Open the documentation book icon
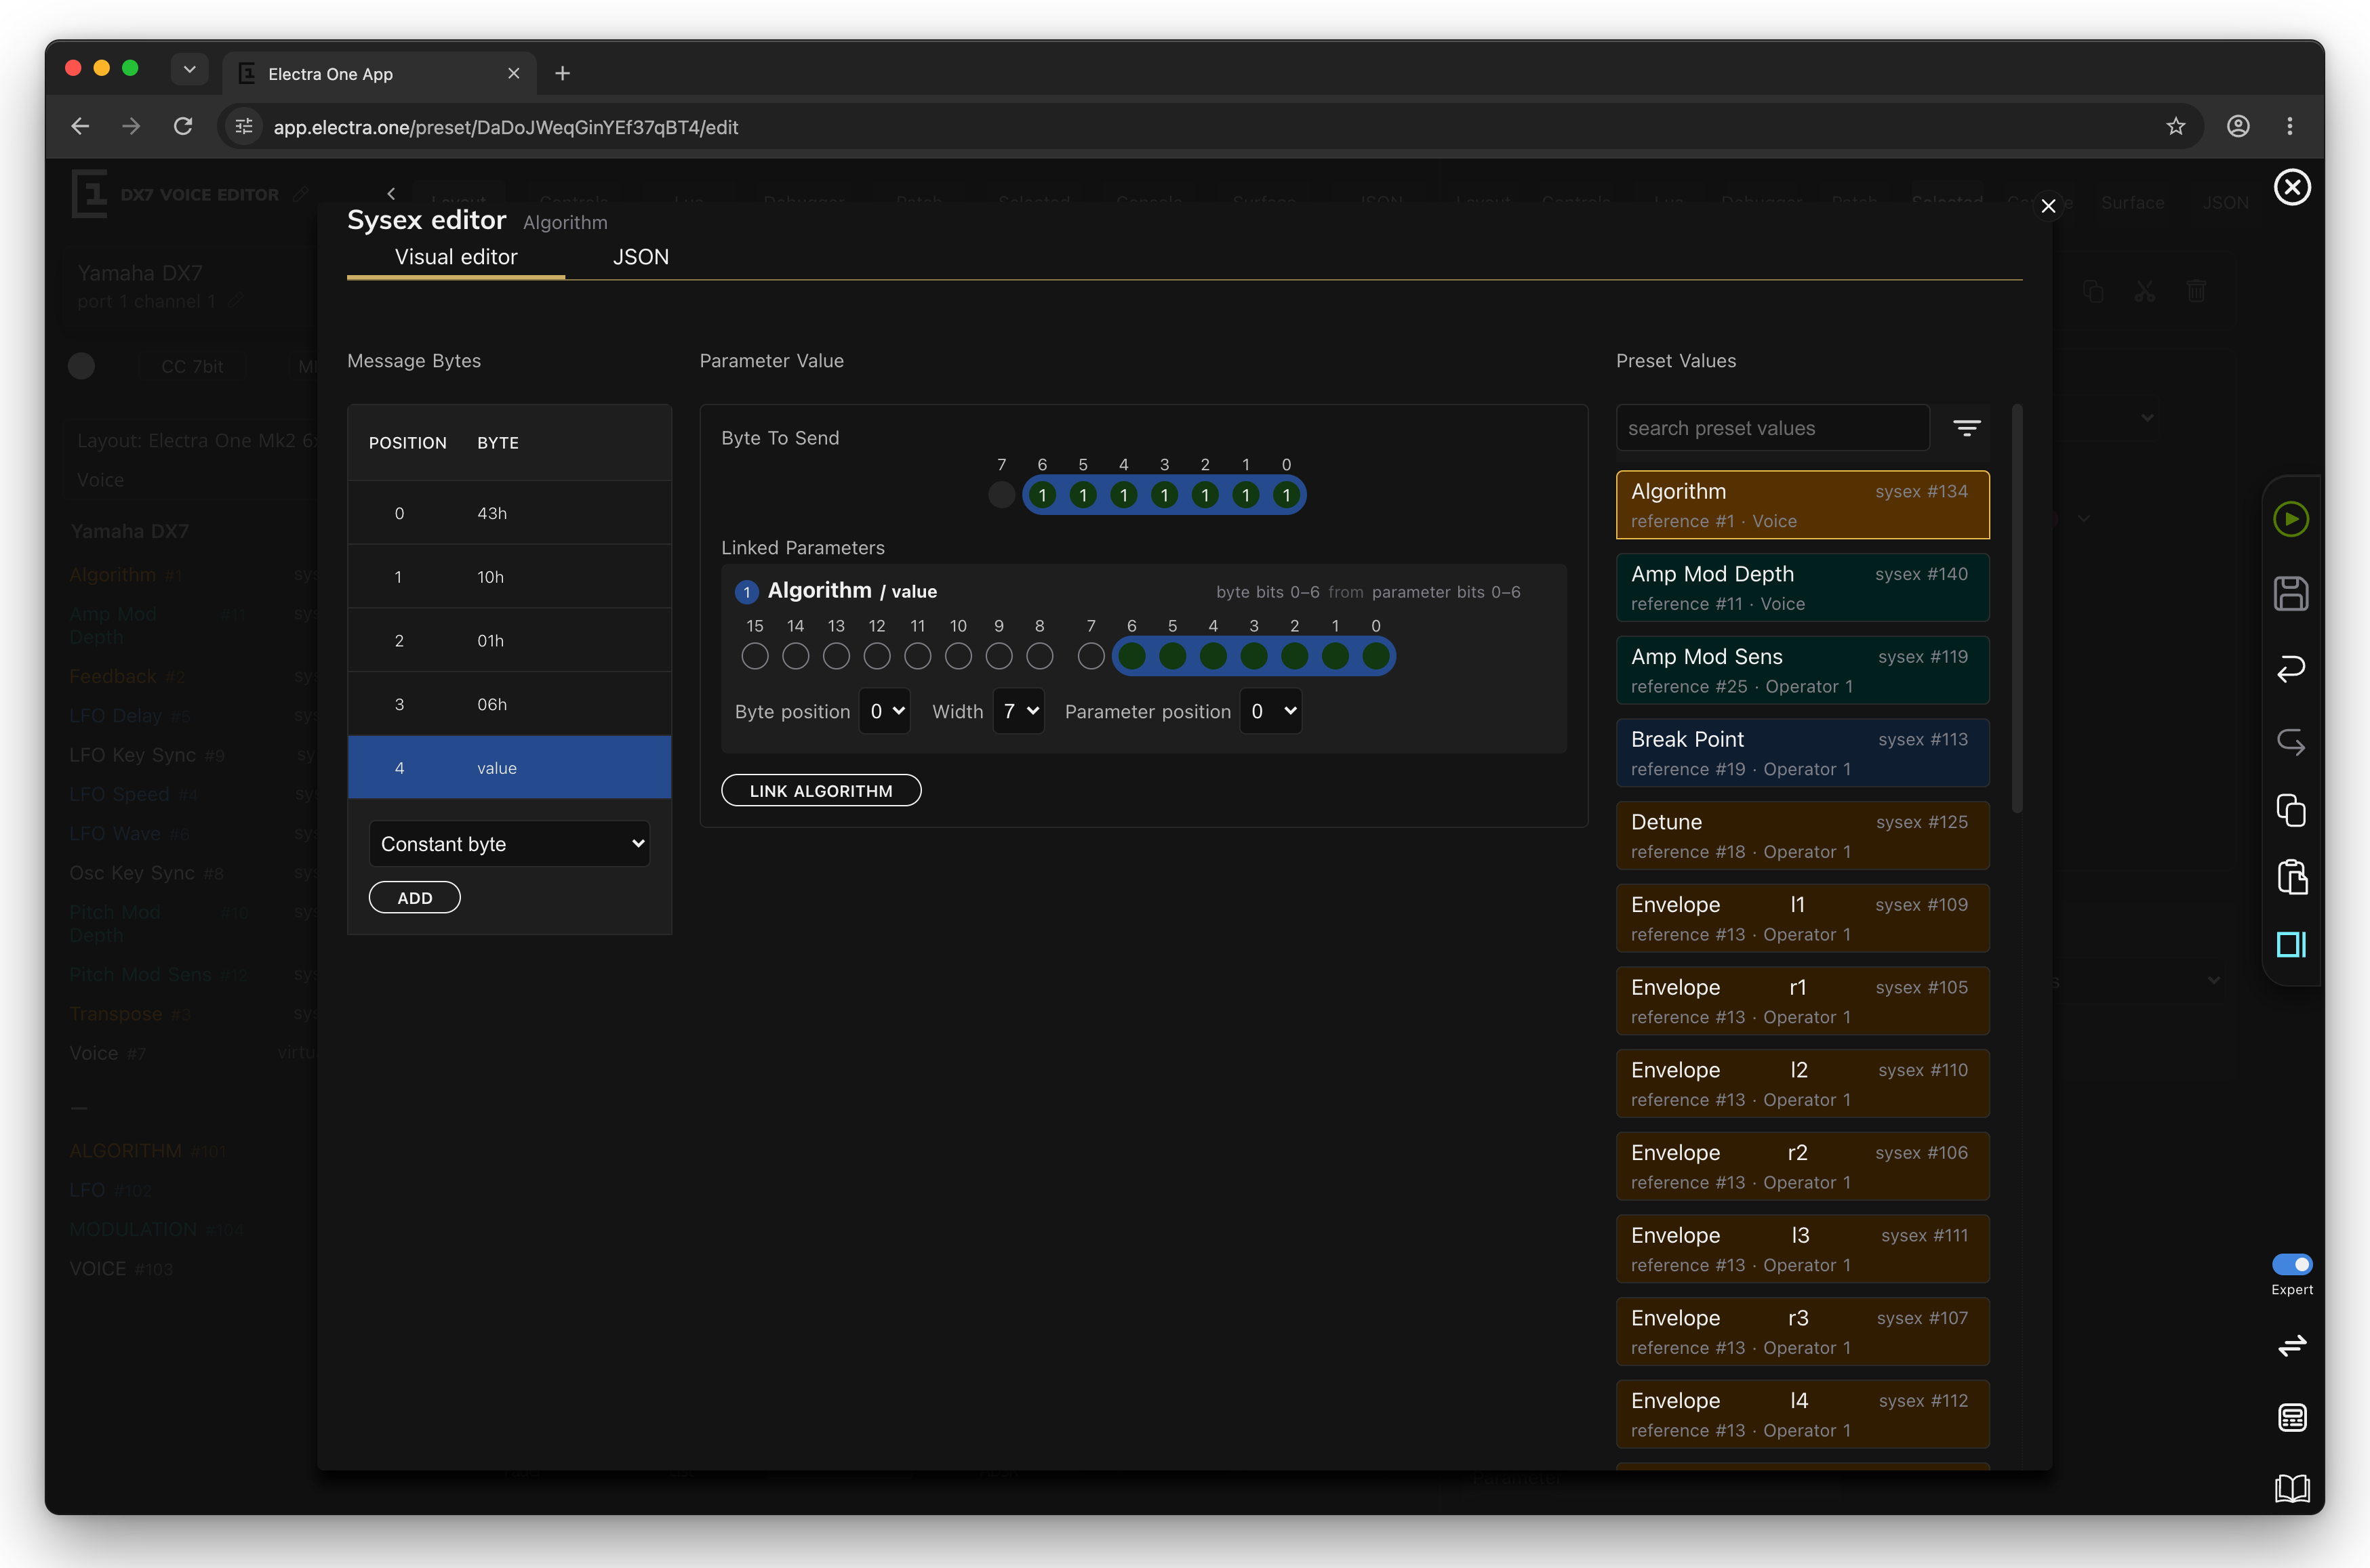 click(x=2292, y=1488)
